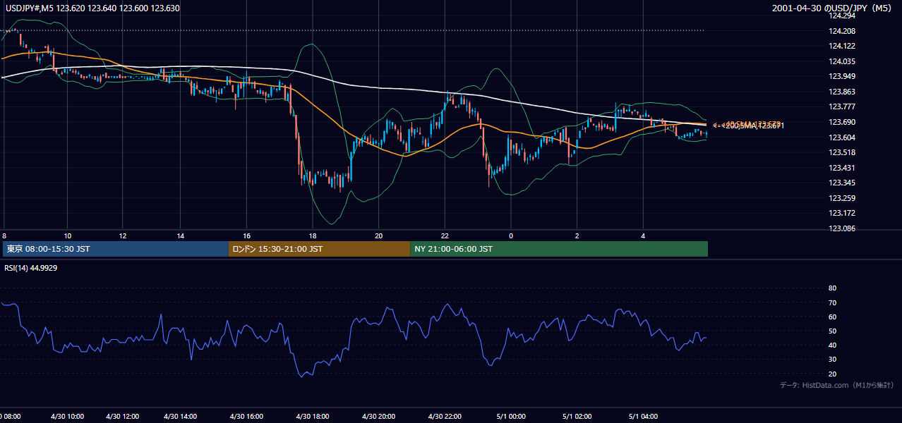The height and width of the screenshot is (423, 902).
Task: Click the RSI 70 level label
Action: (832, 302)
